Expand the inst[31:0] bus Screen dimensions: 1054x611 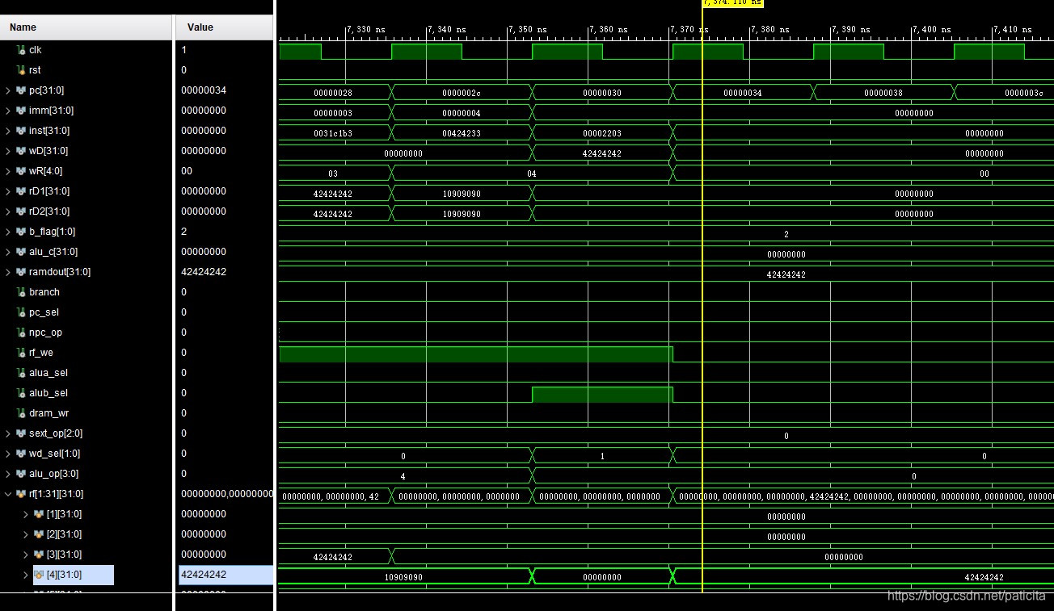(8, 131)
